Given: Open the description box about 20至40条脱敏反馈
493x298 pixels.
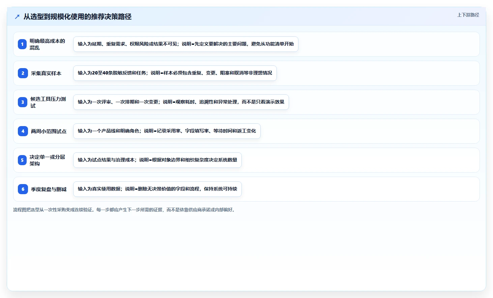Looking at the screenshot, I should (175, 73).
